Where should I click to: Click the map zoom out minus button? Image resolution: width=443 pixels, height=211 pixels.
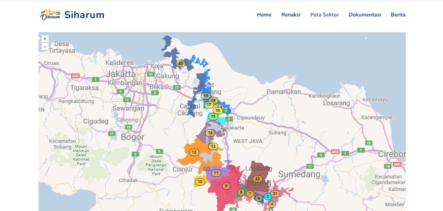(45, 47)
